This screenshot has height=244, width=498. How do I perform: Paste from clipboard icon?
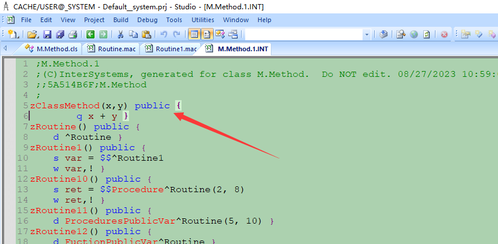coord(146,34)
